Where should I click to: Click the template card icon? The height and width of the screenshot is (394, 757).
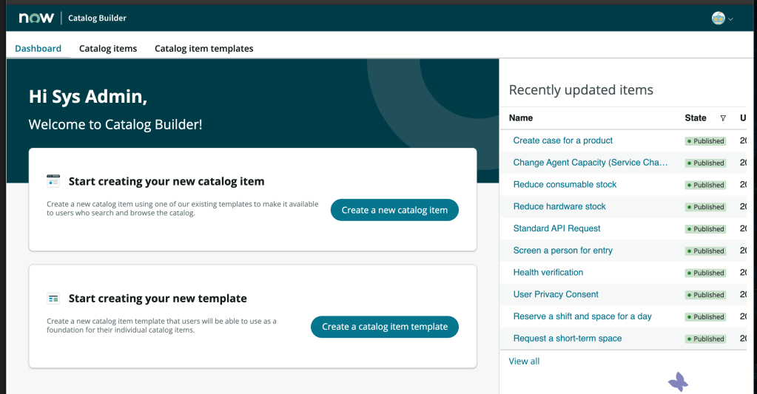coord(53,299)
